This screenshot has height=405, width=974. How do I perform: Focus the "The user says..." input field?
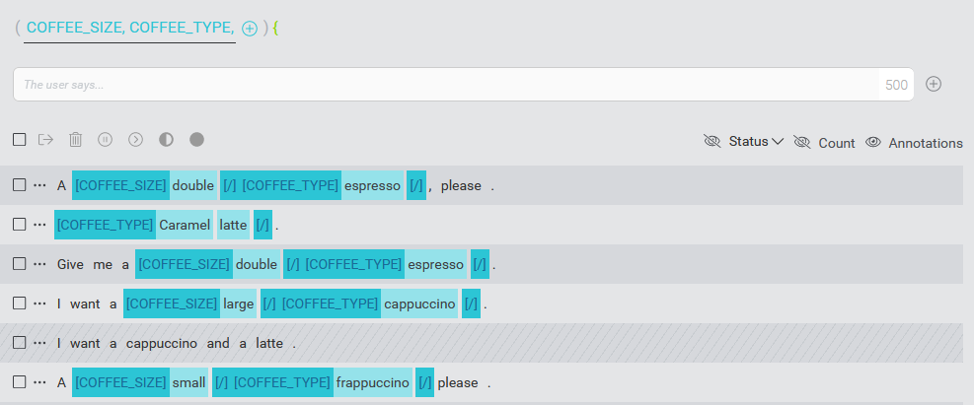444,85
